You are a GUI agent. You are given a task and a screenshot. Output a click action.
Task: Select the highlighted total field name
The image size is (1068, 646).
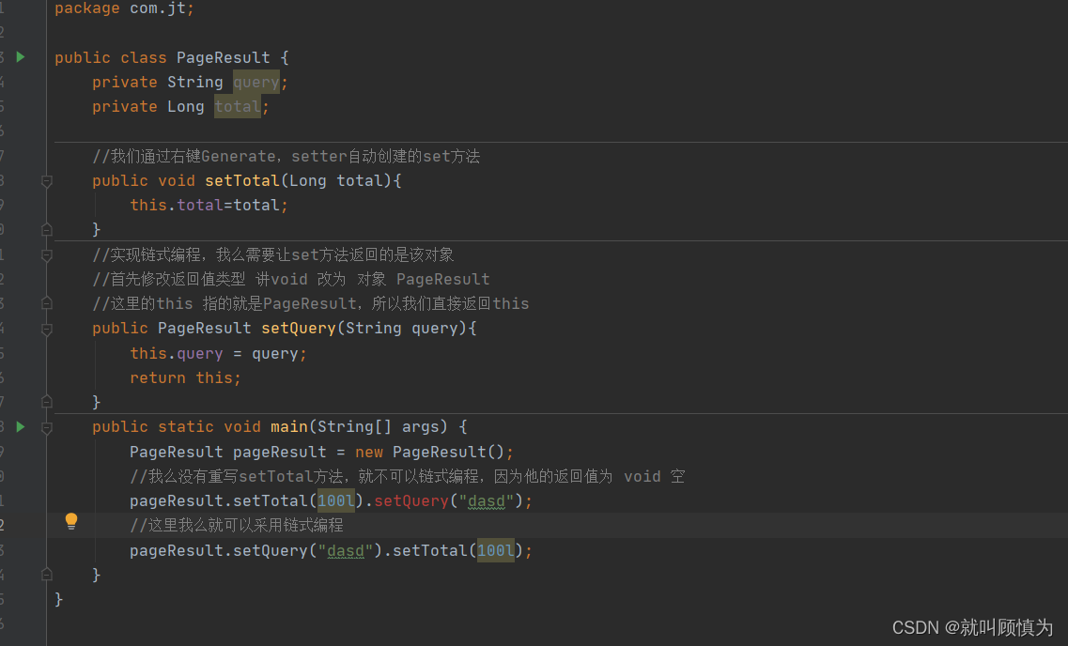(x=238, y=106)
